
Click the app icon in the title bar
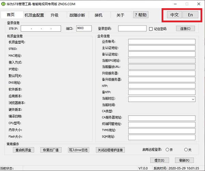[x=3, y=4]
